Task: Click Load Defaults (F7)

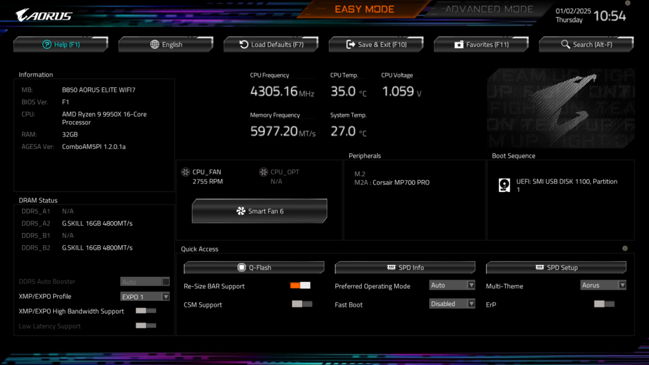Action: [x=271, y=44]
